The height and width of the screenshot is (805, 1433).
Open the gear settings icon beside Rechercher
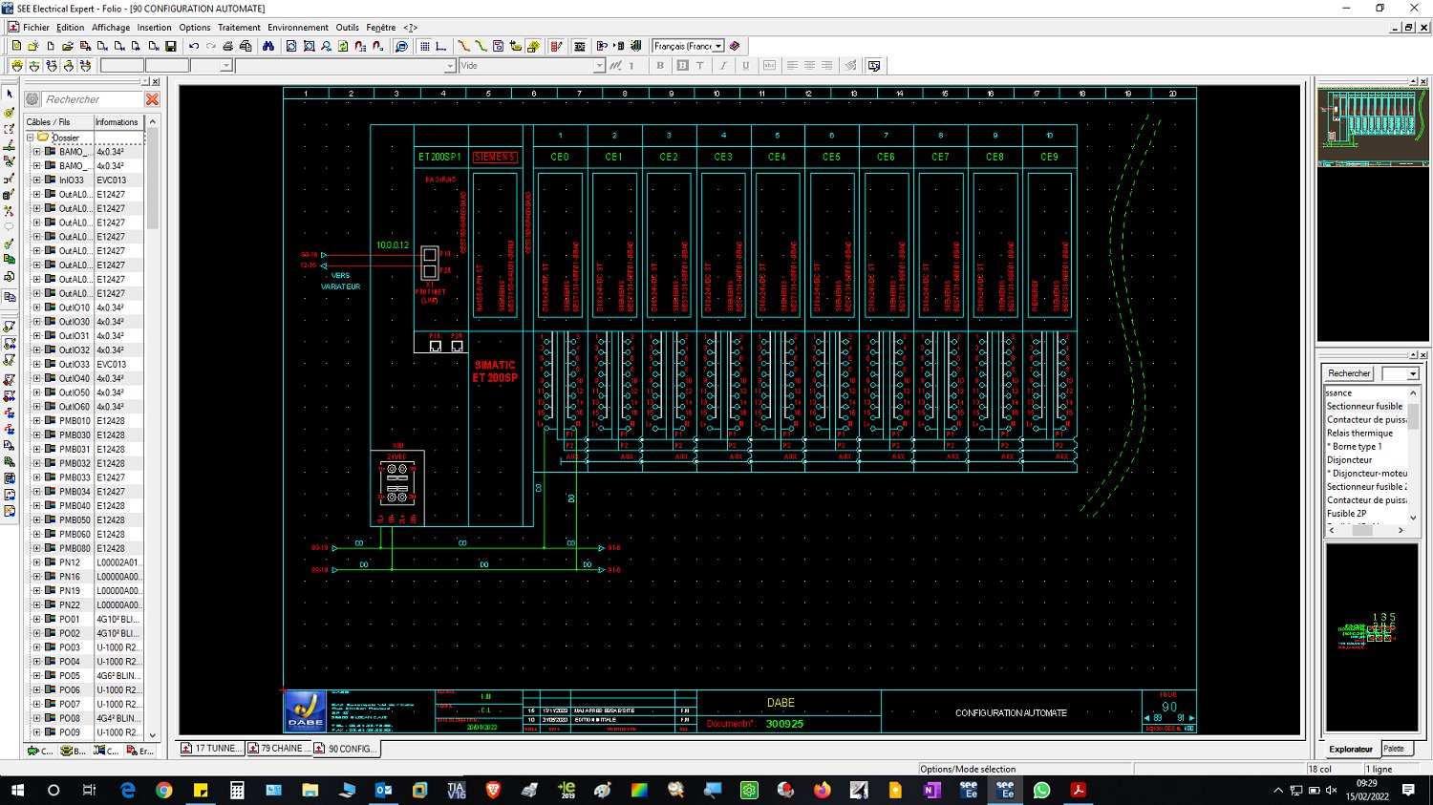[x=32, y=99]
